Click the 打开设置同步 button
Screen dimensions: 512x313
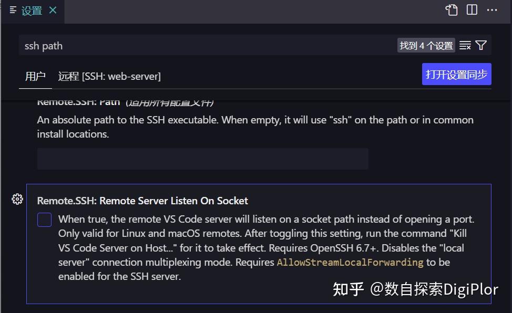[456, 74]
